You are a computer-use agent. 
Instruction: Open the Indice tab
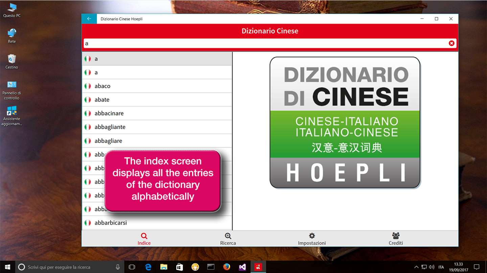click(144, 239)
